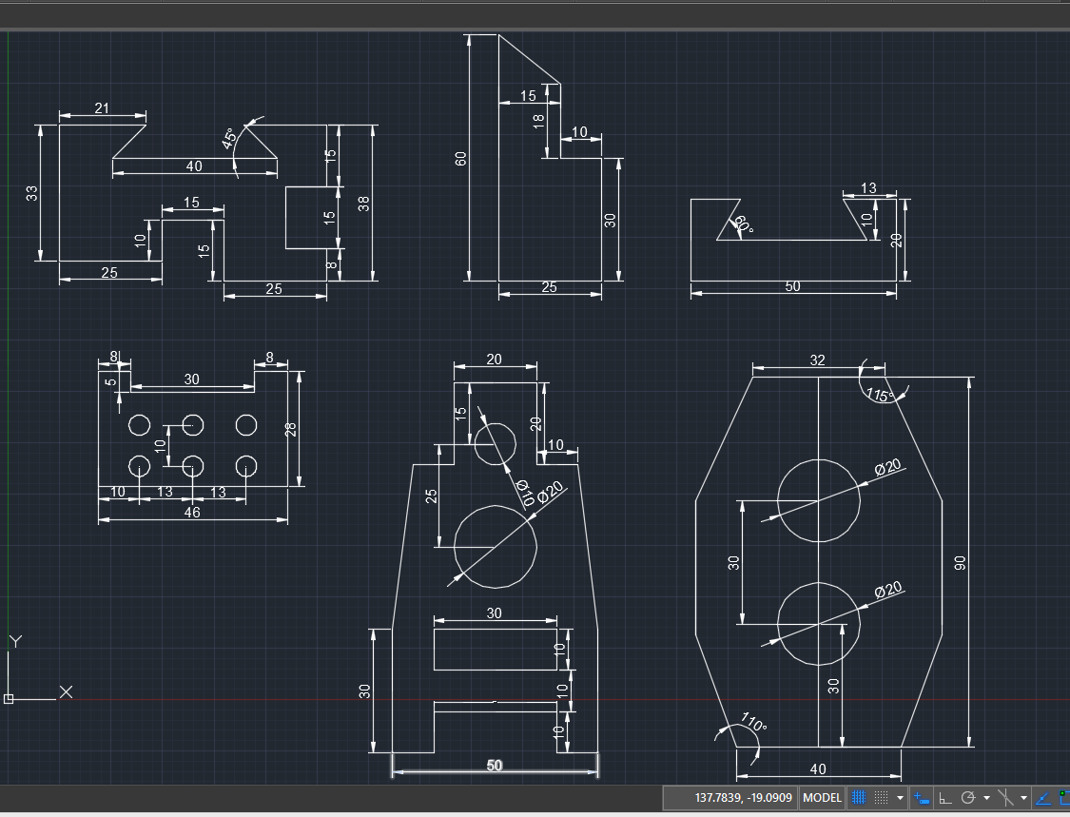
Task: Click the coordinates readout 137.7839, -19.0909
Action: (743, 797)
